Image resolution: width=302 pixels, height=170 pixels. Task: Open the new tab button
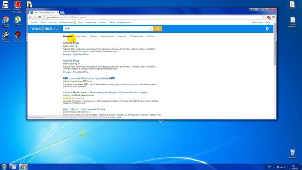click(62, 13)
